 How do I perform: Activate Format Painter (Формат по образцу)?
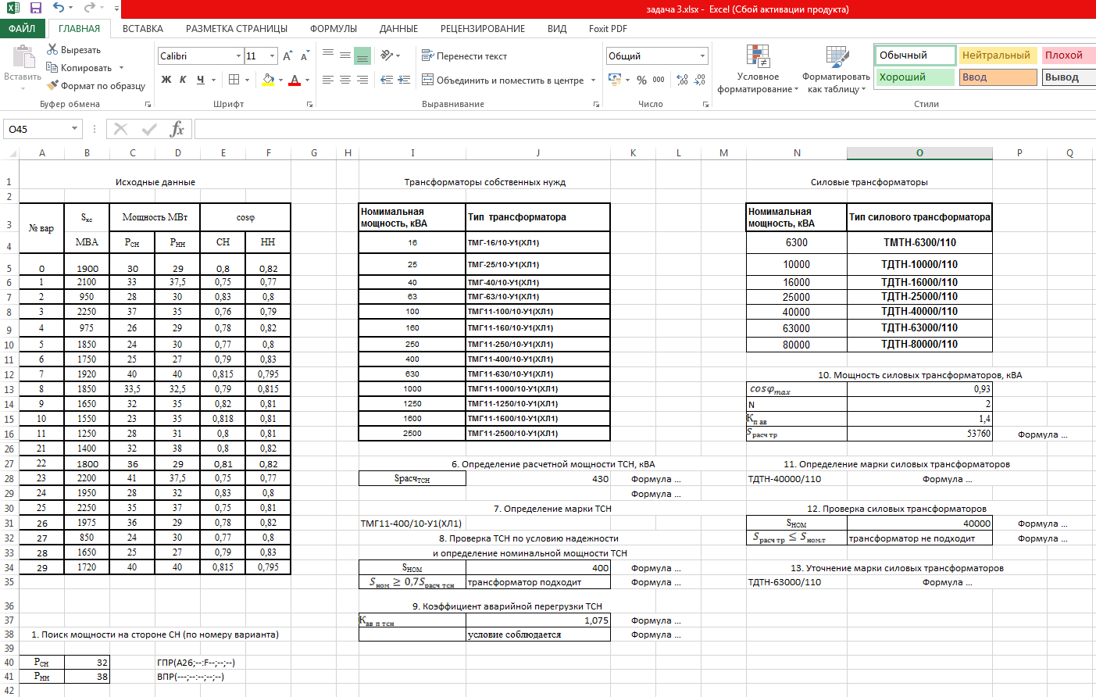pos(96,86)
